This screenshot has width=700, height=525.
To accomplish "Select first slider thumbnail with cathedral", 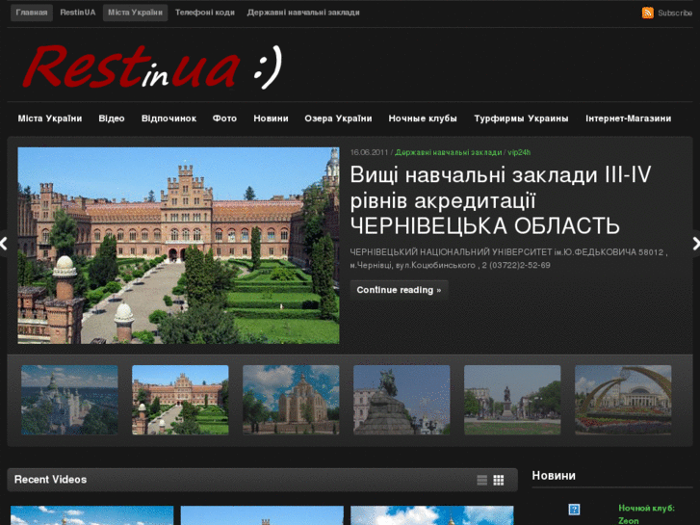I will 69,400.
